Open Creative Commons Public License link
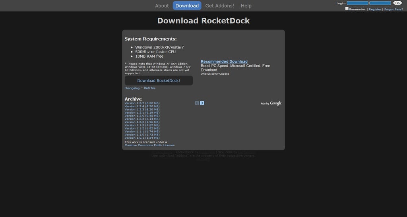This screenshot has height=217, width=407. tap(149, 145)
